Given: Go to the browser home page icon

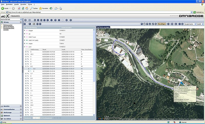Looking at the screenshot, I should pyautogui.click(x=27, y=8).
